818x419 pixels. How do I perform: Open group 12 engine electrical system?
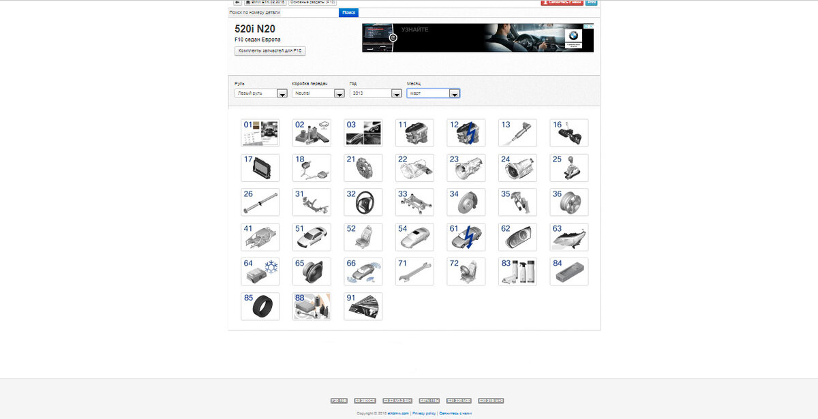[466, 133]
